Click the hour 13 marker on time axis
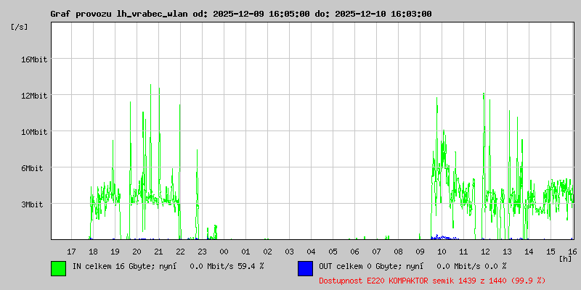The height and width of the screenshot is (290, 581). click(507, 252)
